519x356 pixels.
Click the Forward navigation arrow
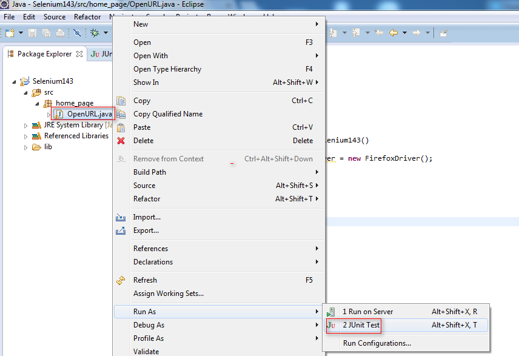pos(417,33)
